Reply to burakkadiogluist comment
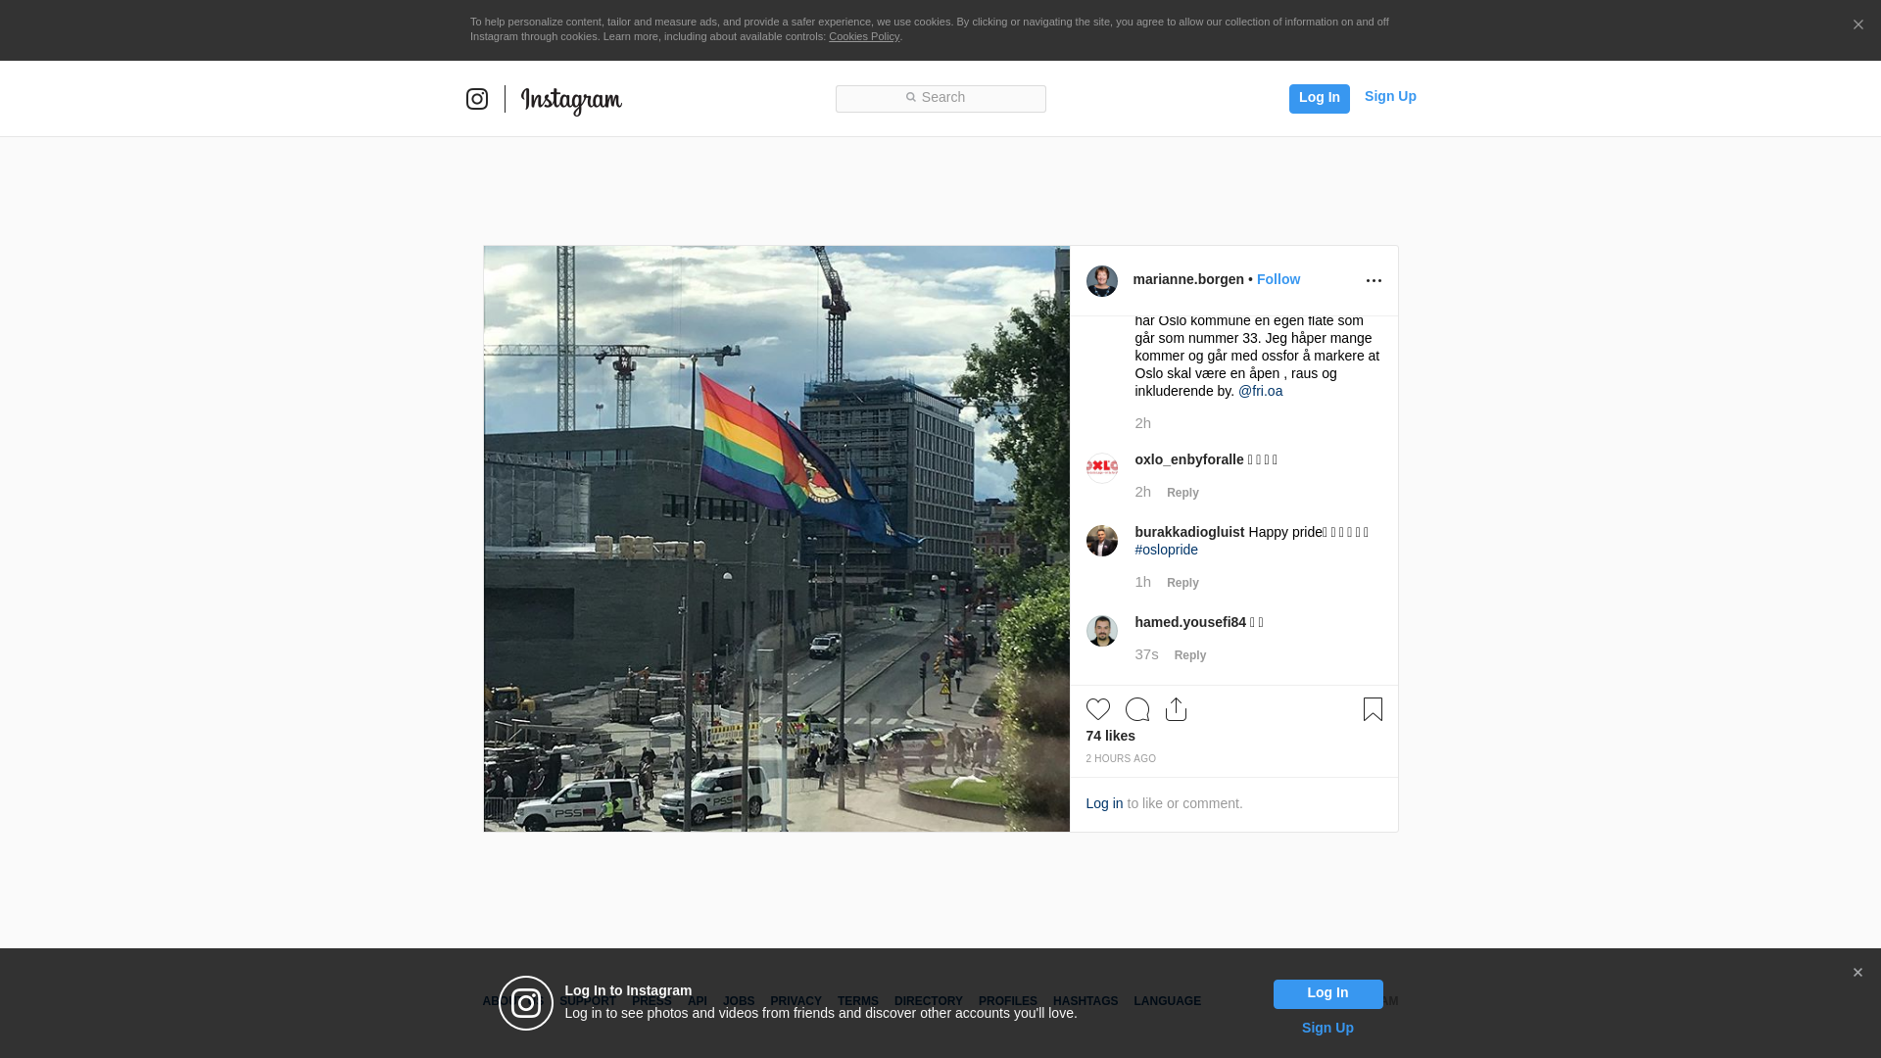The height and width of the screenshot is (1058, 1881). click(1182, 583)
